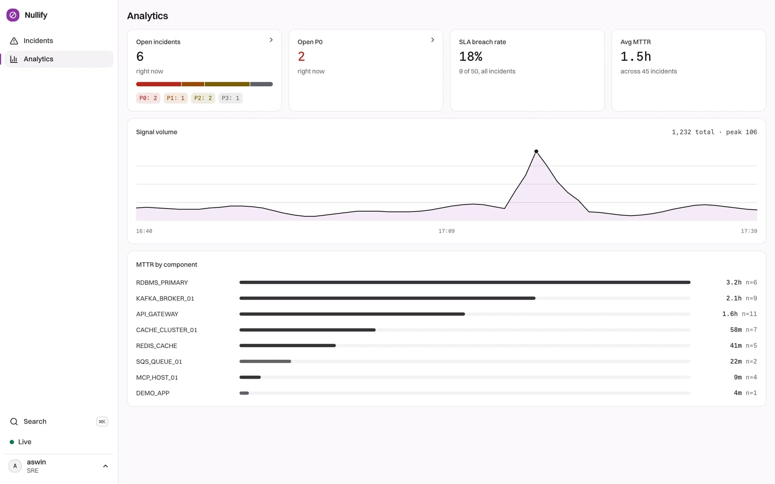Click the MCP_HOST_01 row label
The width and height of the screenshot is (775, 484).
tap(157, 378)
